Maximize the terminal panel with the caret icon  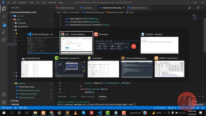tap(199, 97)
